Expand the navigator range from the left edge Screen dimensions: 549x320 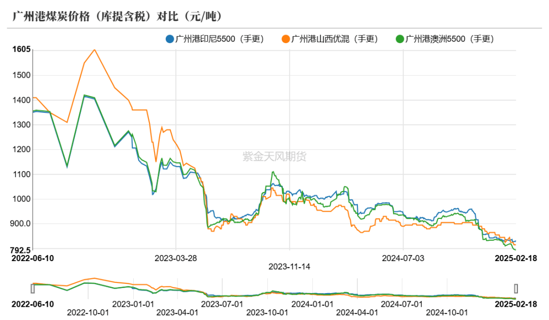(x=33, y=289)
